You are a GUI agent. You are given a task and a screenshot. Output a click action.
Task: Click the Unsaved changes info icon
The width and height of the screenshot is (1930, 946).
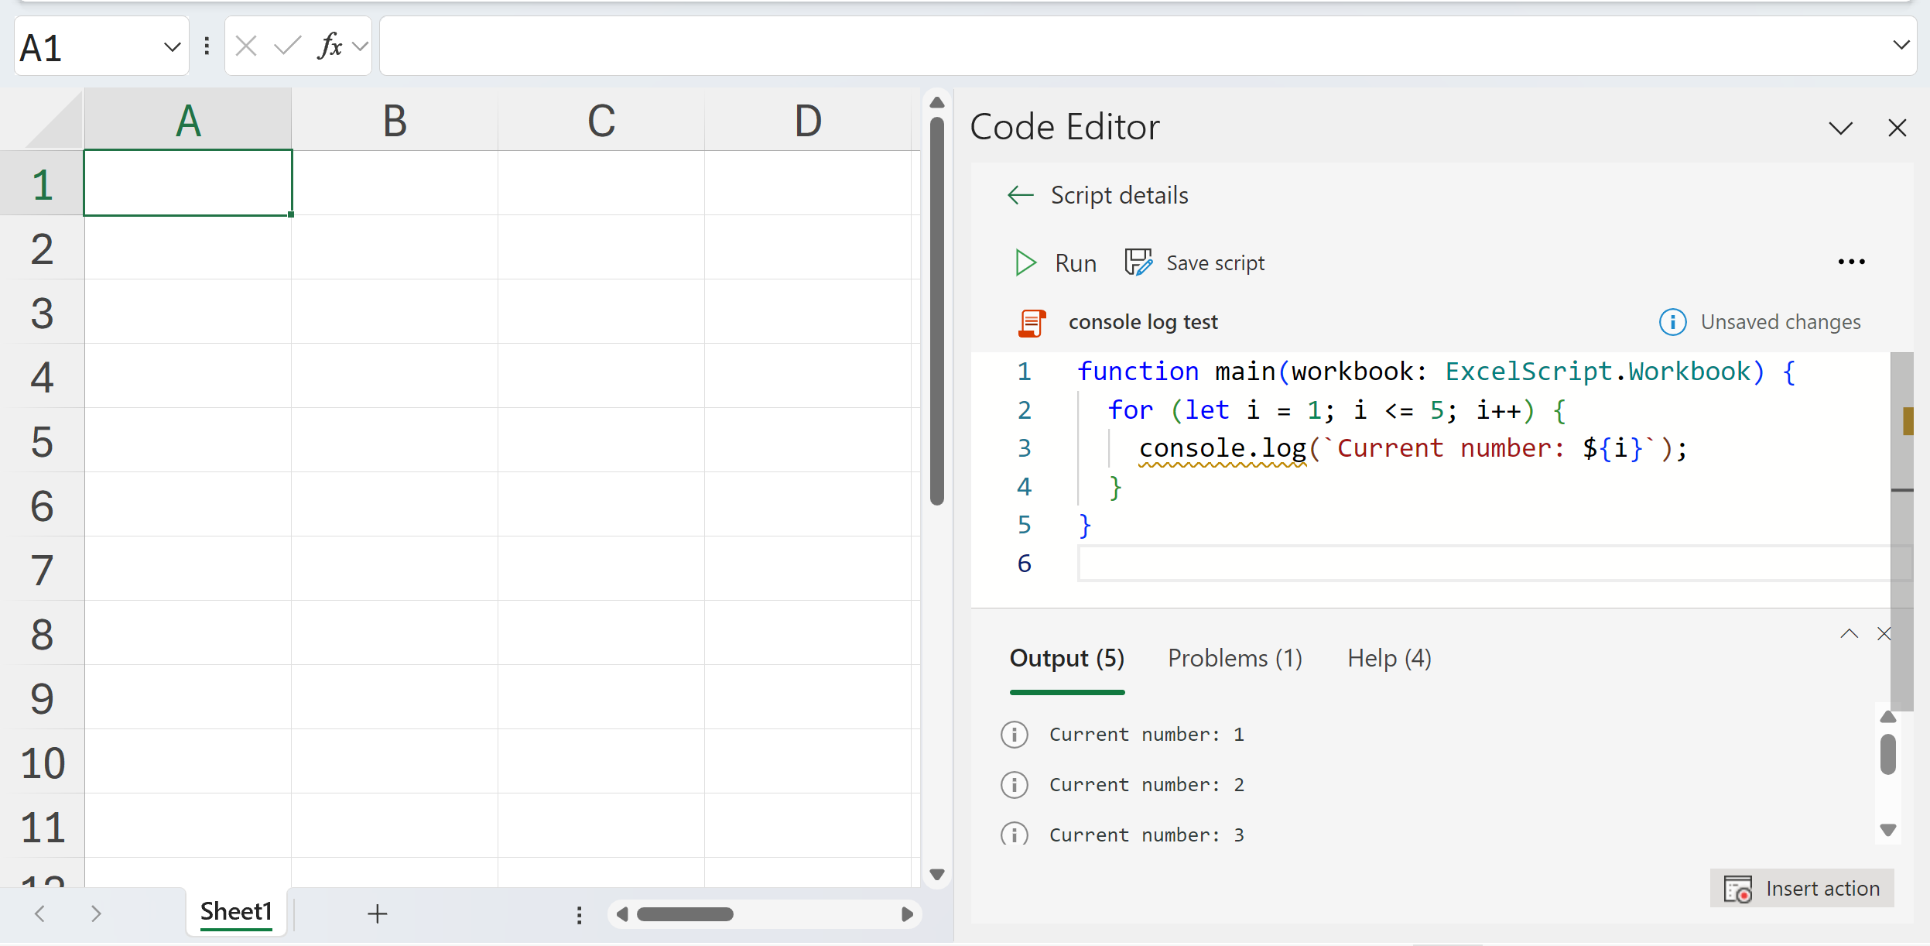[x=1672, y=322]
